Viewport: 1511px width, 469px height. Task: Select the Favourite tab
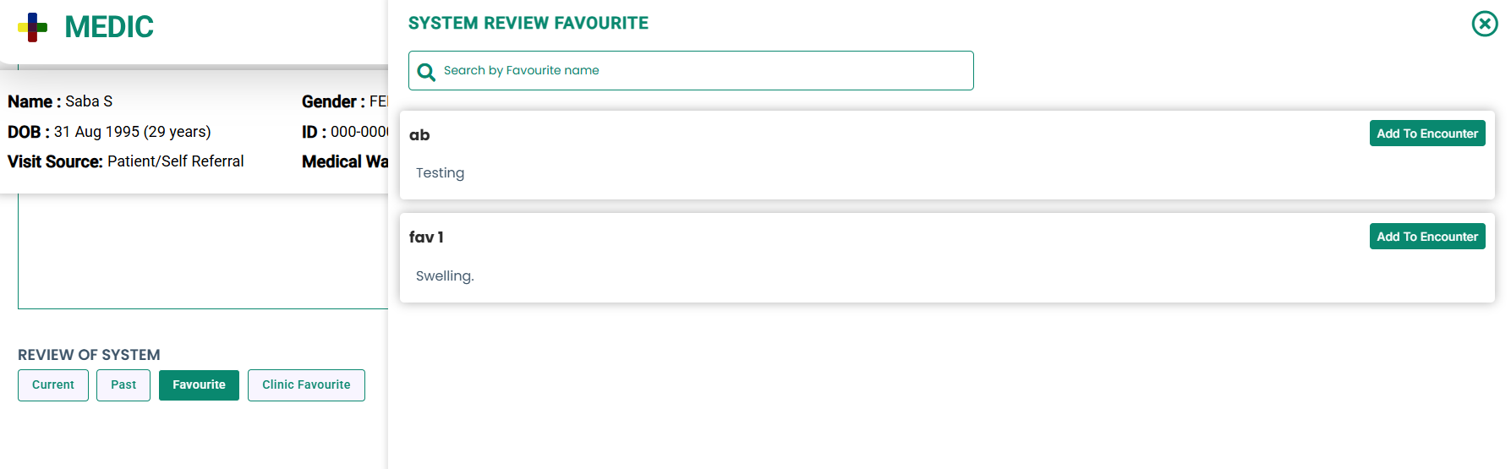tap(199, 385)
